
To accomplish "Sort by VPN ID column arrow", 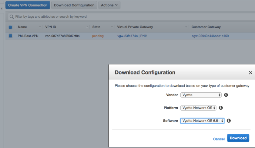I will (87, 27).
